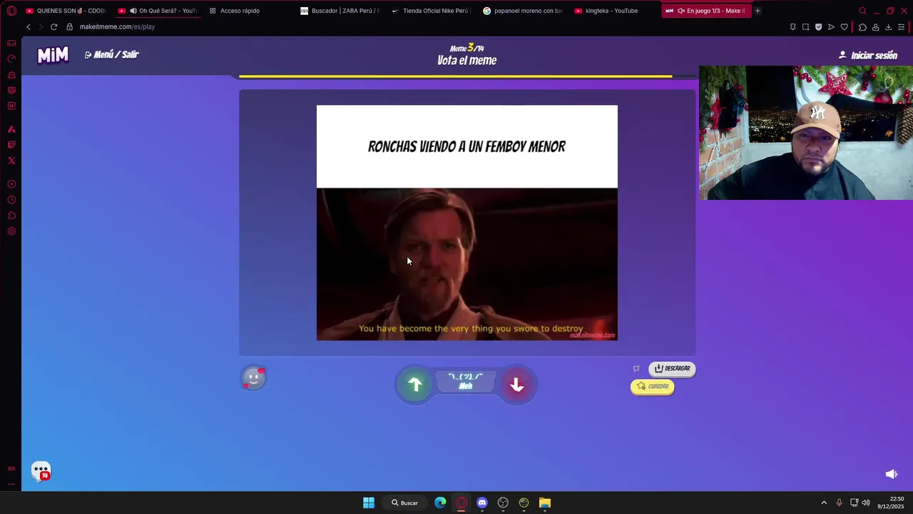
Task: Open History clock sidebar icon
Action: pos(11,200)
